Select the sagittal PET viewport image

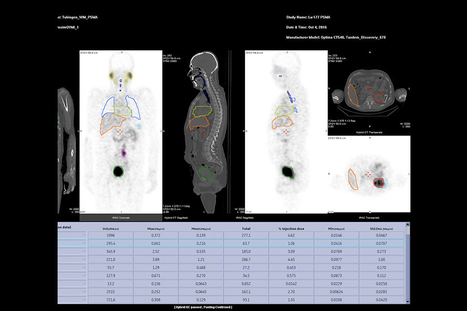283,130
